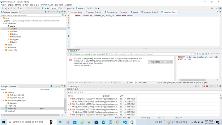Viewport: 222px width, 125px height.
Task: Open the navigator filter funnel icon
Action: point(63,15)
